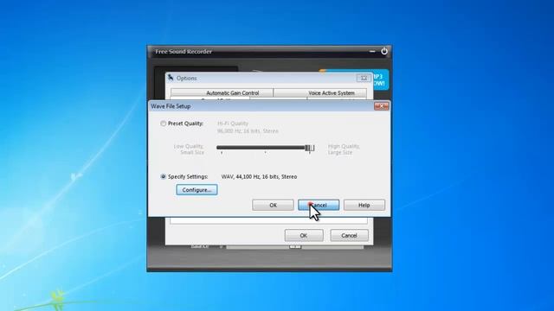Image resolution: width=554 pixels, height=311 pixels.
Task: Select the Specify Settings radio button
Action: pos(163,176)
